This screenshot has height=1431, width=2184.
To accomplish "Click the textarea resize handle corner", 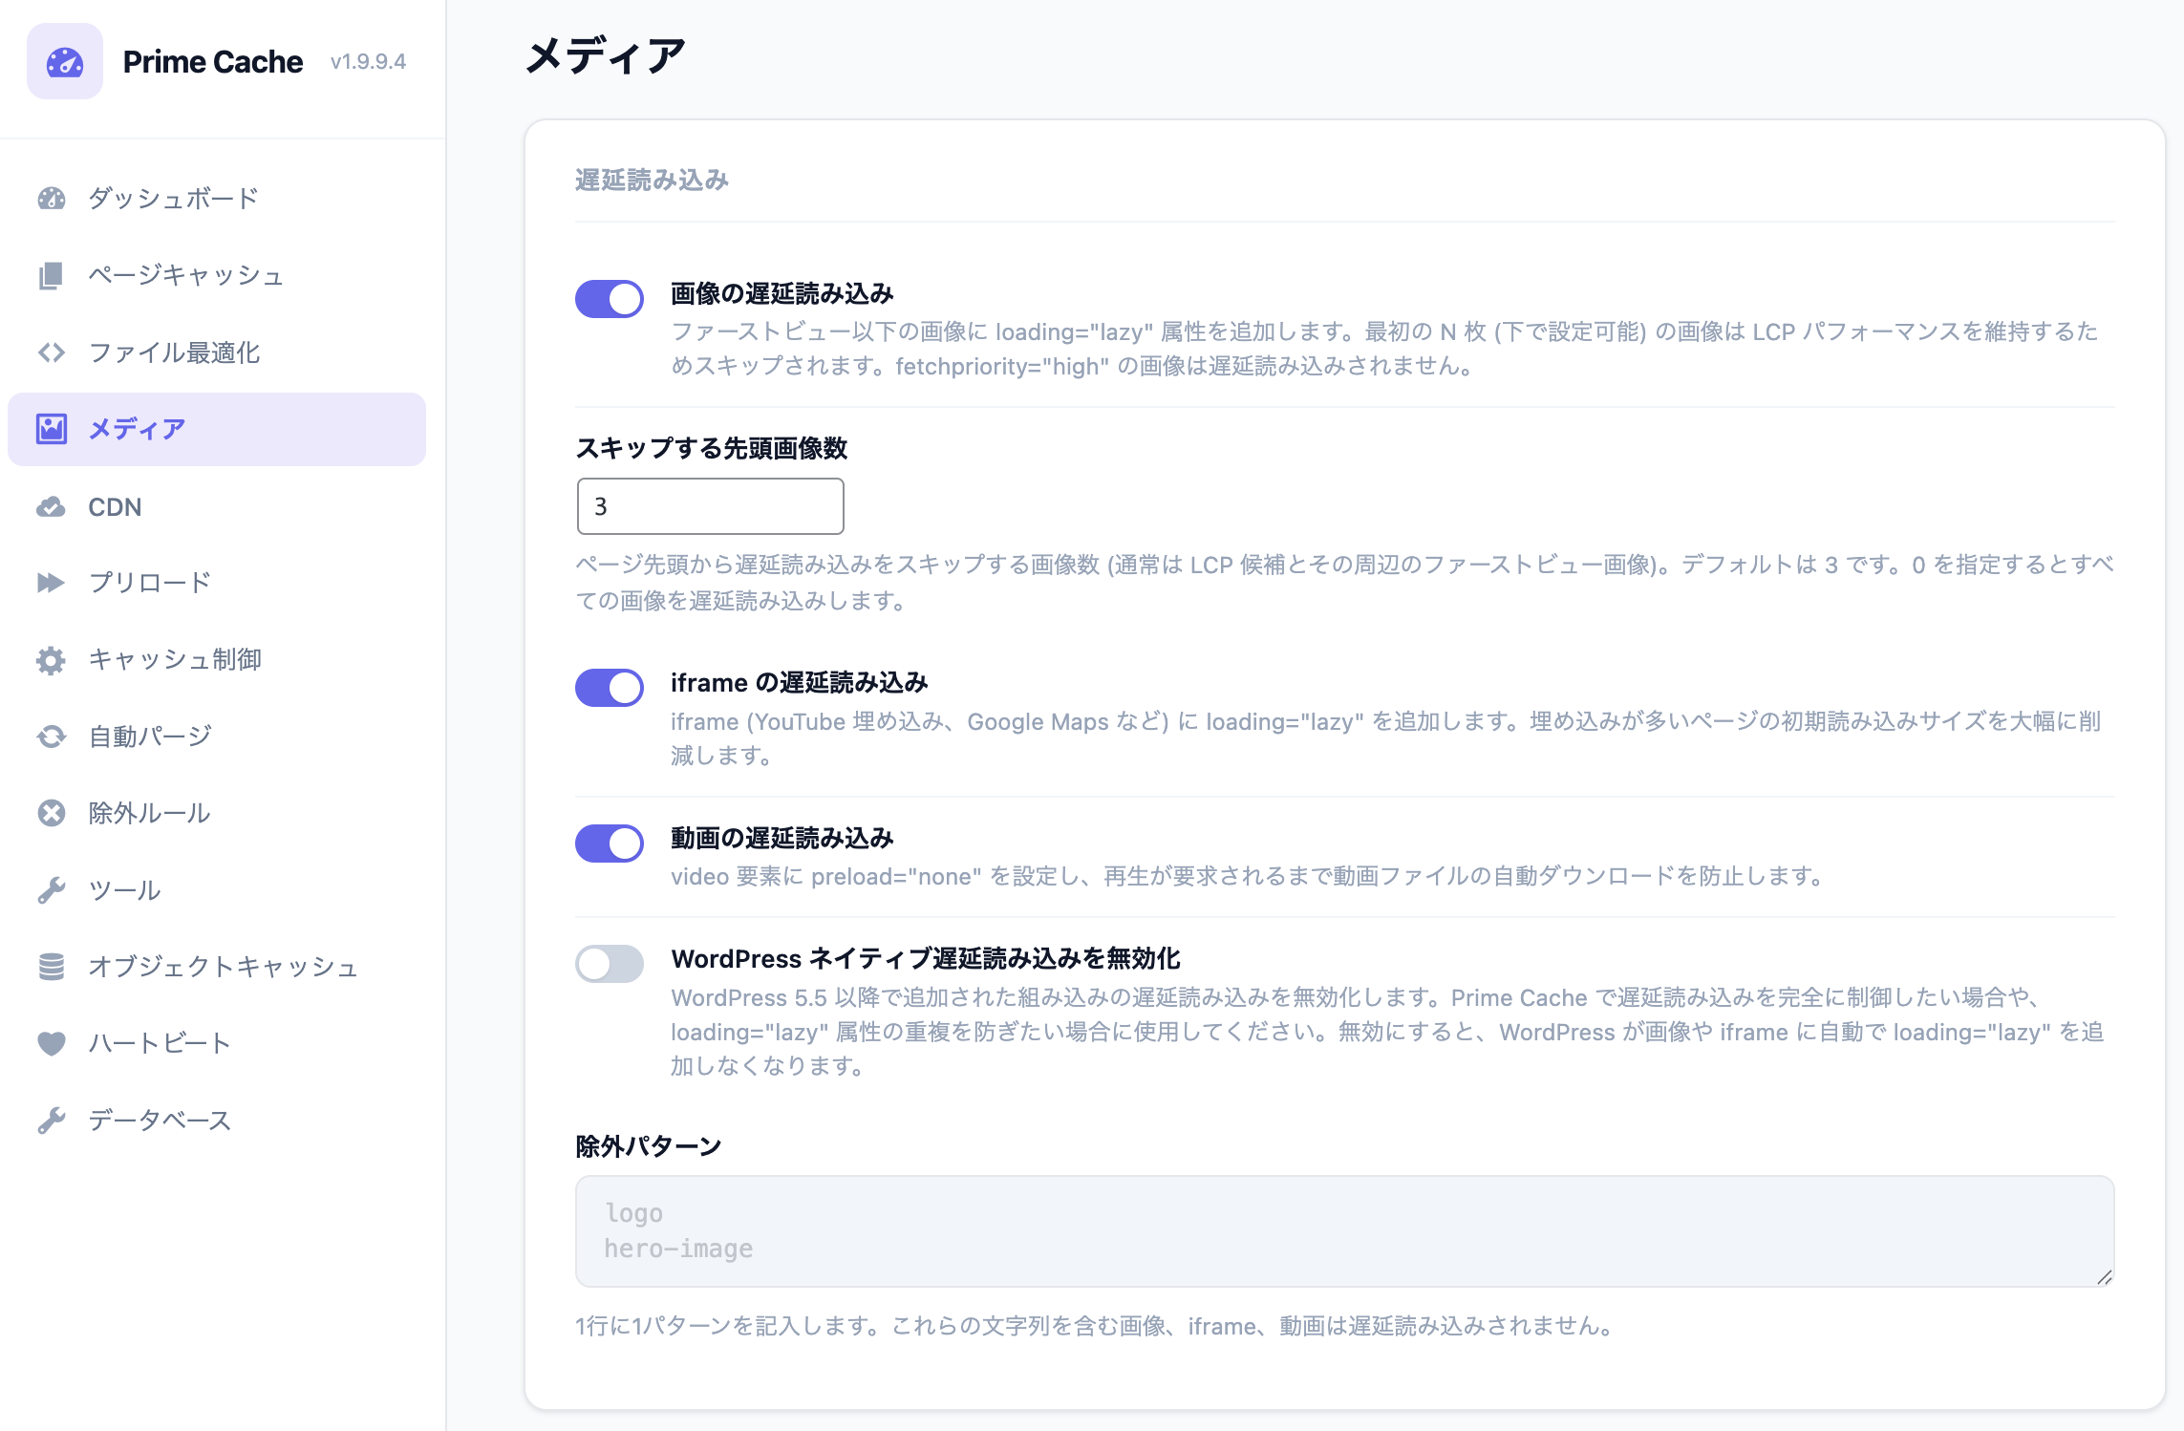I will (2105, 1277).
